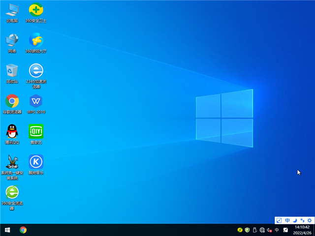Select the WPS 2019 desktop shortcut
The height and width of the screenshot is (236, 315).
pyautogui.click(x=35, y=101)
